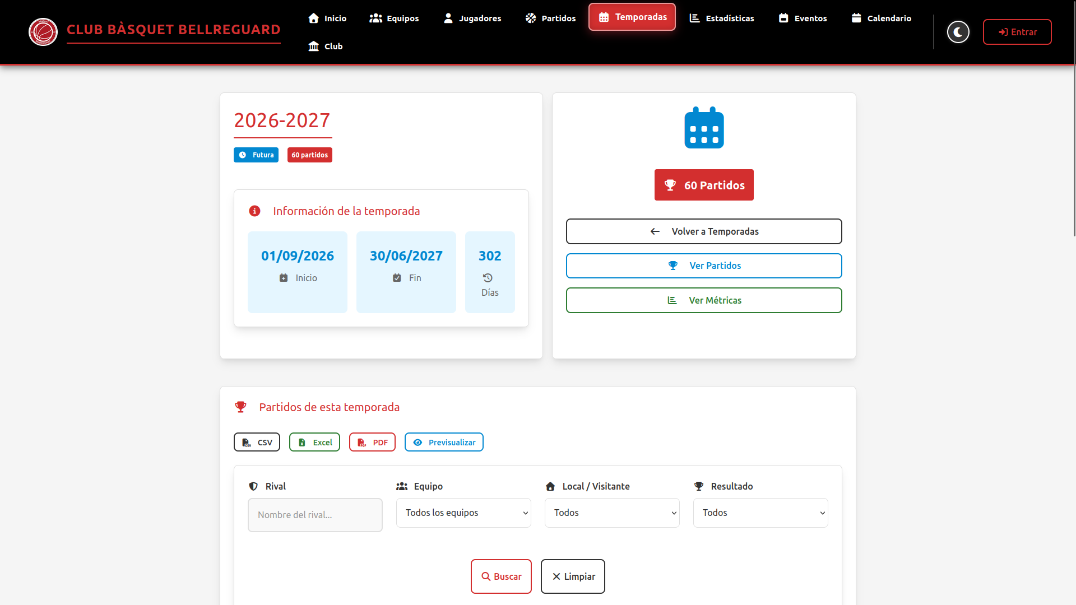Click the 2026-2027 season heading

point(282,120)
